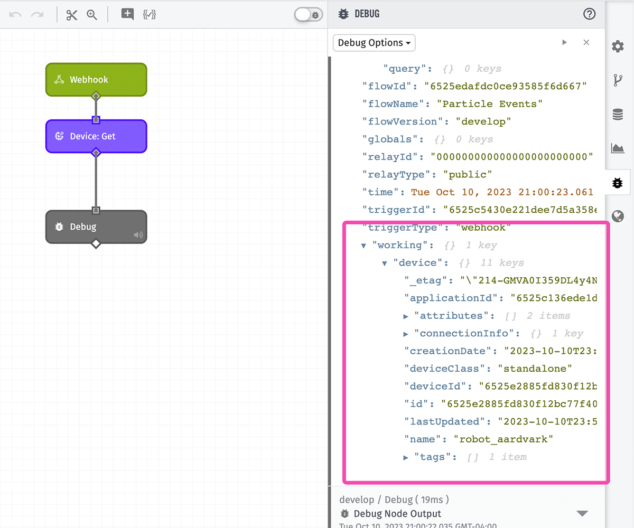Open workflow settings gear tab
Image resolution: width=634 pixels, height=528 pixels.
tap(618, 46)
